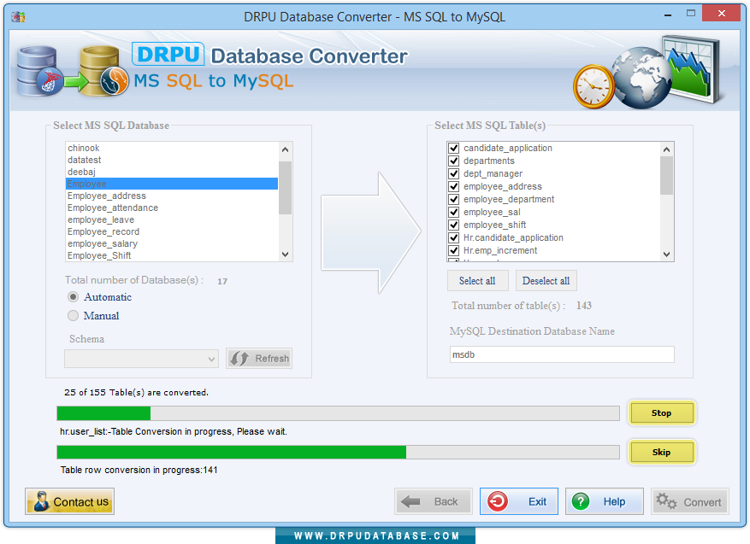Select Employee_record database

(x=172, y=231)
